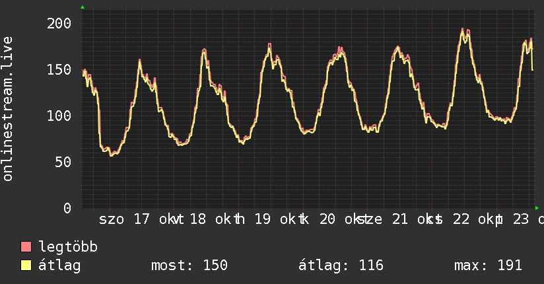The height and width of the screenshot is (284, 544).
Task: Click the green arrow at x-axis end
Action: pos(537,208)
